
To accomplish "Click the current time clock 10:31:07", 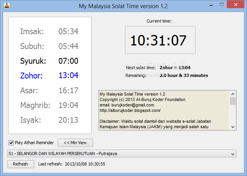I will [x=160, y=40].
